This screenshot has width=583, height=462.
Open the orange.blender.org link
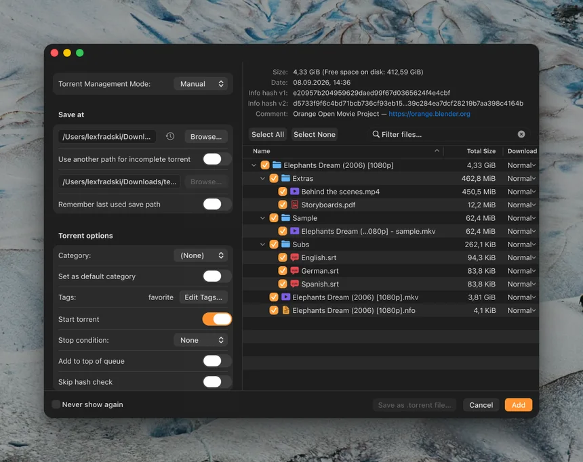(x=429, y=114)
